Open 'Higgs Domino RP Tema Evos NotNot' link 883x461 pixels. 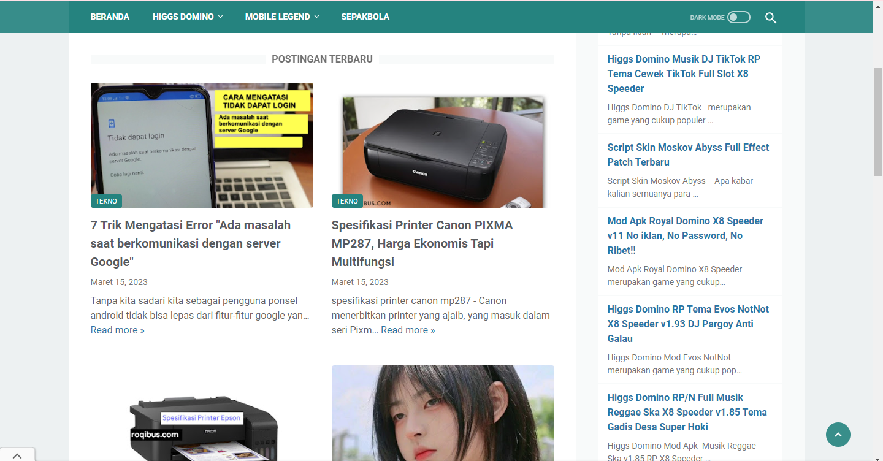tap(688, 324)
